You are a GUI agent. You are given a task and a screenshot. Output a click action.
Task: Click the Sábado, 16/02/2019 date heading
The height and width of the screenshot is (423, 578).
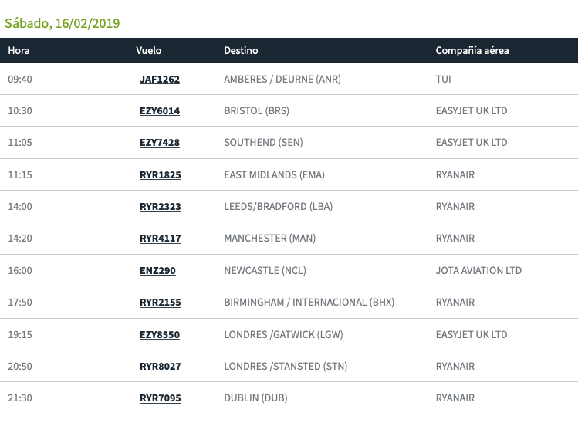tap(63, 23)
